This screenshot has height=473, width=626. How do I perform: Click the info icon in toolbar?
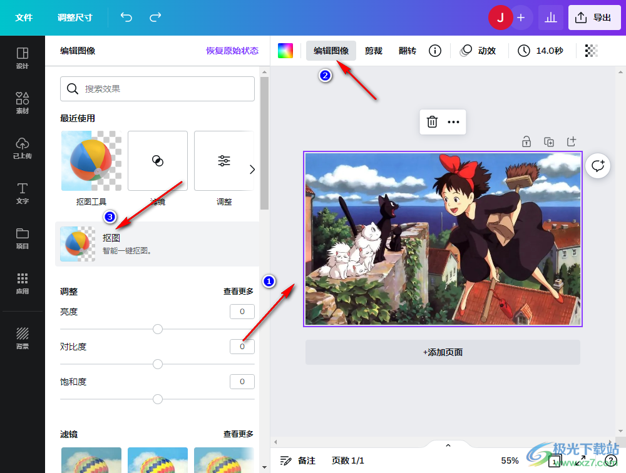point(435,51)
